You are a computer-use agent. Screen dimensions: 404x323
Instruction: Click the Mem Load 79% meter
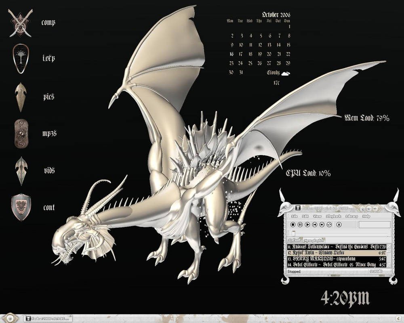pos(367,118)
